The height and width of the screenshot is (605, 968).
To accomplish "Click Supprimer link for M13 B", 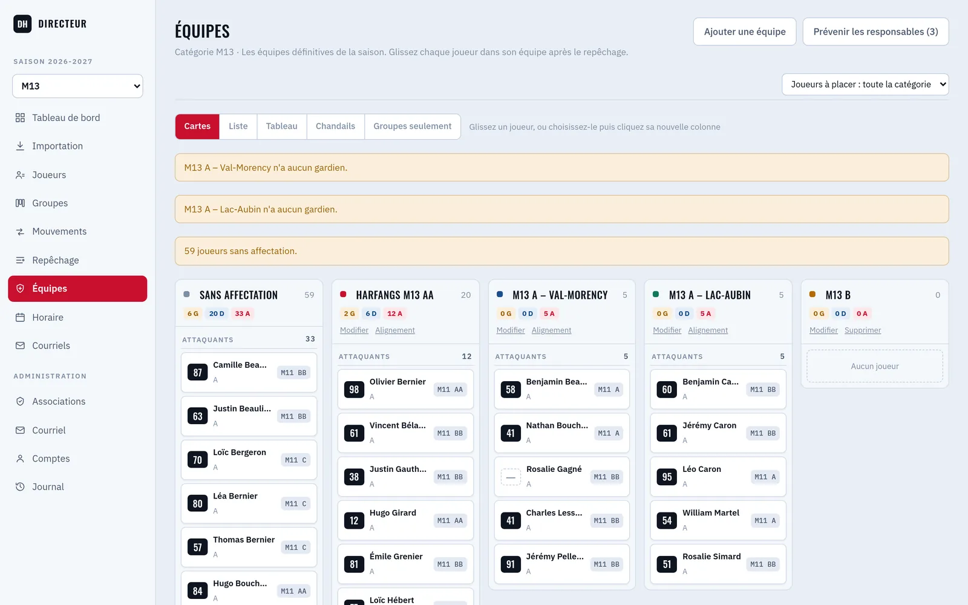I will pyautogui.click(x=863, y=330).
